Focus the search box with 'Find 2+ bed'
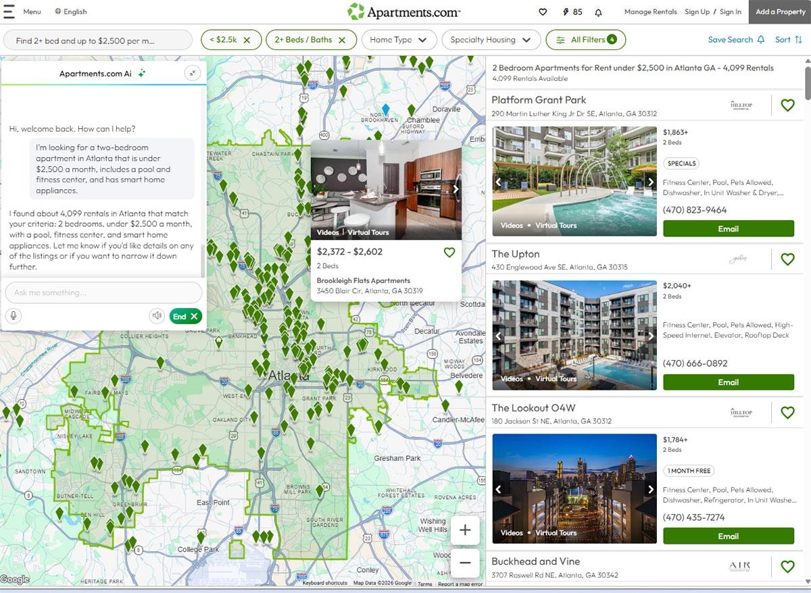 coord(97,40)
